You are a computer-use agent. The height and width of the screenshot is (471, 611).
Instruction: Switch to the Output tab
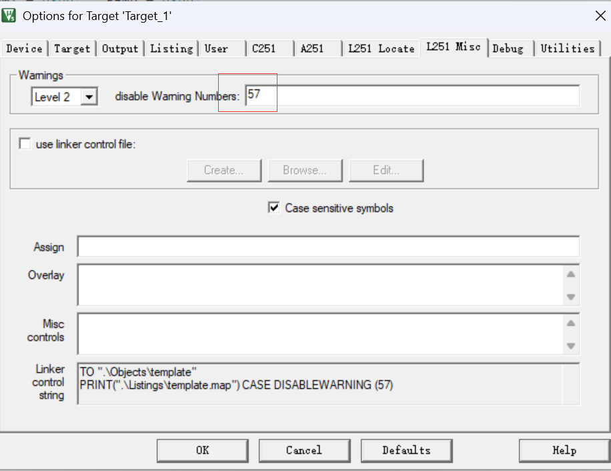click(x=120, y=49)
